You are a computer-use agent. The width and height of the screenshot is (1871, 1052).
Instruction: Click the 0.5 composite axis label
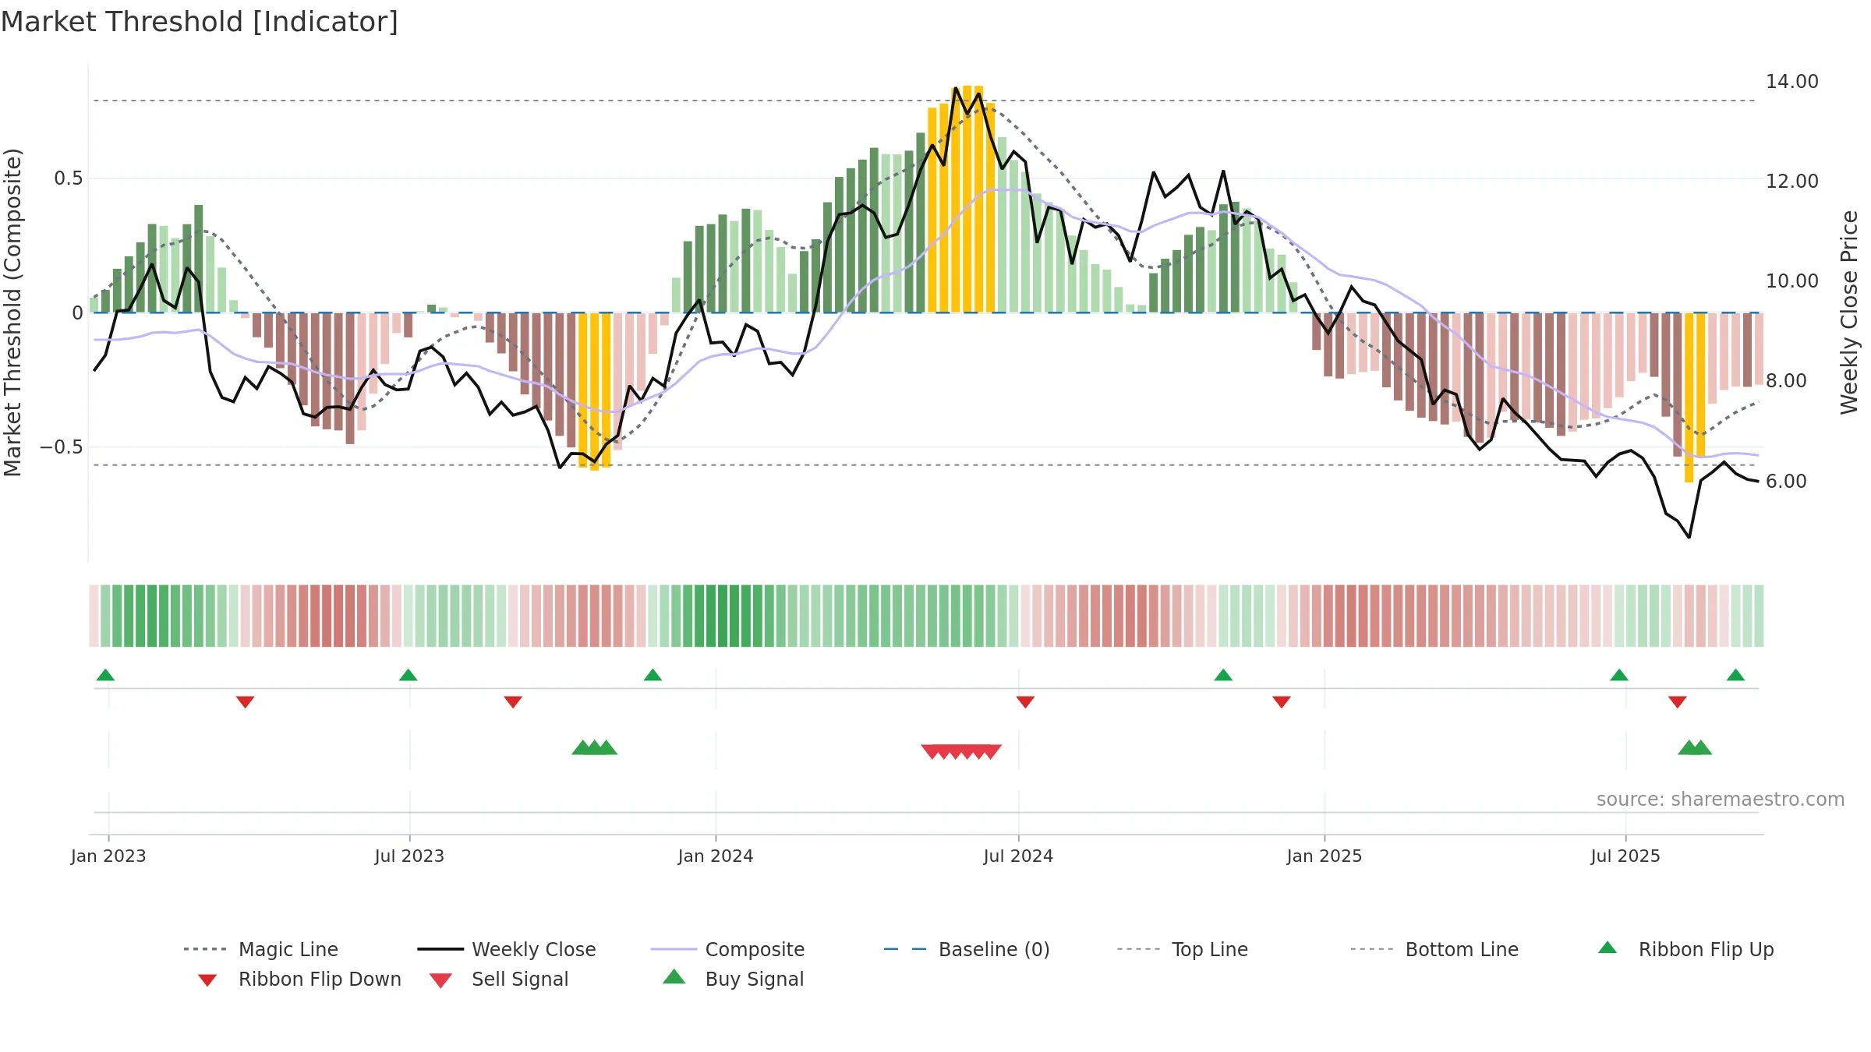pyautogui.click(x=68, y=178)
